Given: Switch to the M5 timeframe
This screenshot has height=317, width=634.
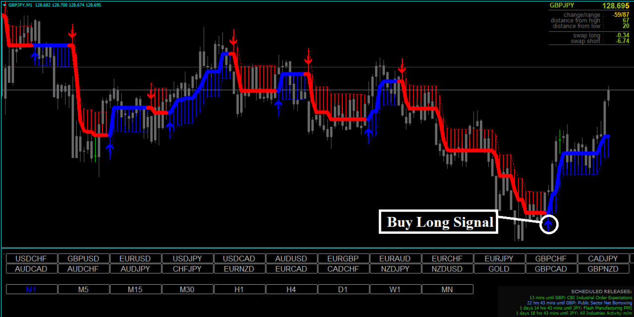Looking at the screenshot, I should (x=84, y=289).
